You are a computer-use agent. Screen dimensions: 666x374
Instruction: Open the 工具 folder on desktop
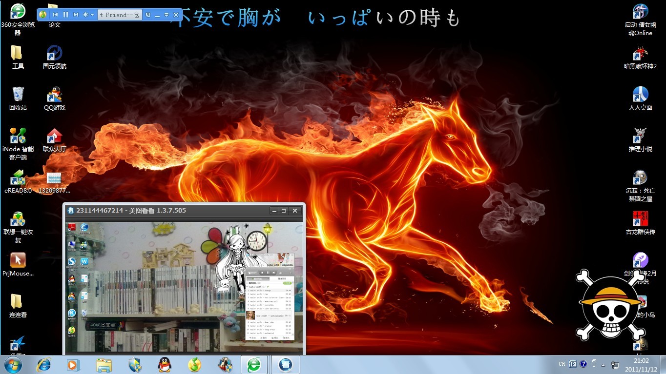point(18,57)
